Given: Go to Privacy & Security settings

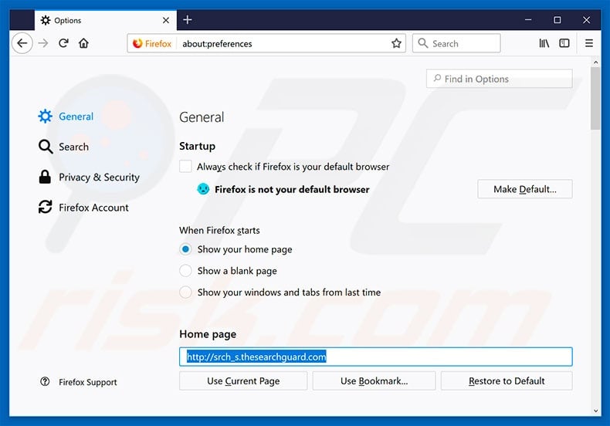Looking at the screenshot, I should tap(89, 177).
